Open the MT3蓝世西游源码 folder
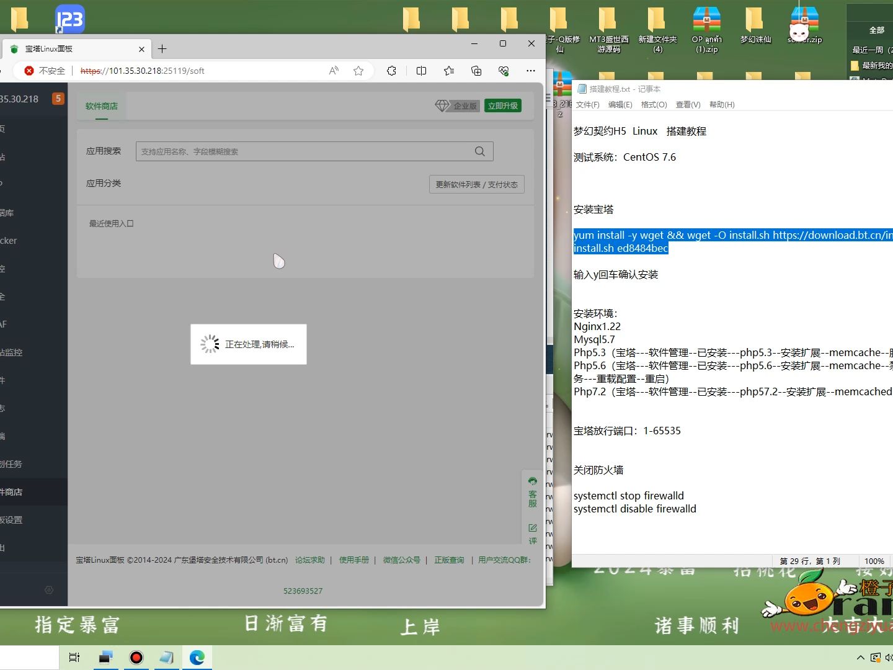 (x=608, y=30)
